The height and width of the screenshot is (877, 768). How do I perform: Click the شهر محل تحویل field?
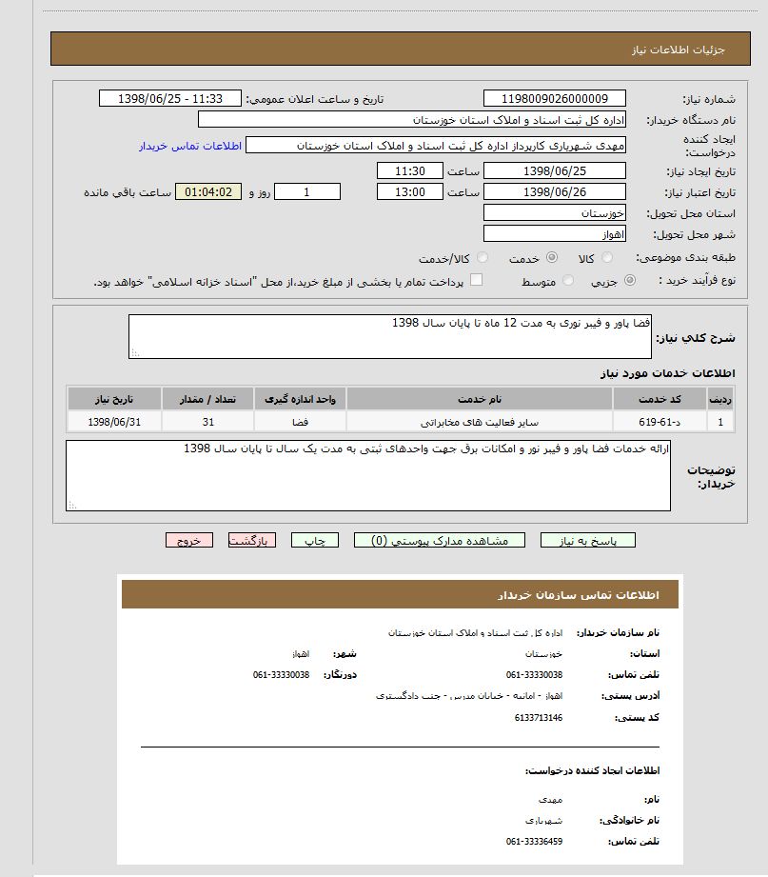(x=555, y=233)
